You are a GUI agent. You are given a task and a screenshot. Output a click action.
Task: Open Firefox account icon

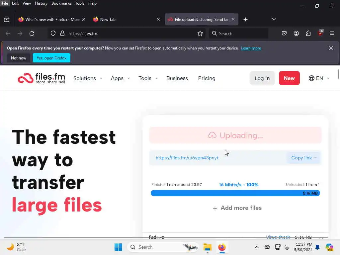[x=296, y=34]
